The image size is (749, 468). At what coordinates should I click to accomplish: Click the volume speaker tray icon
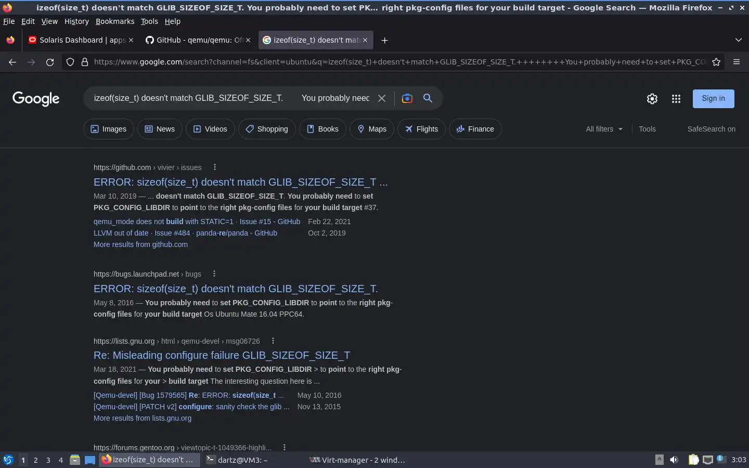(674, 460)
